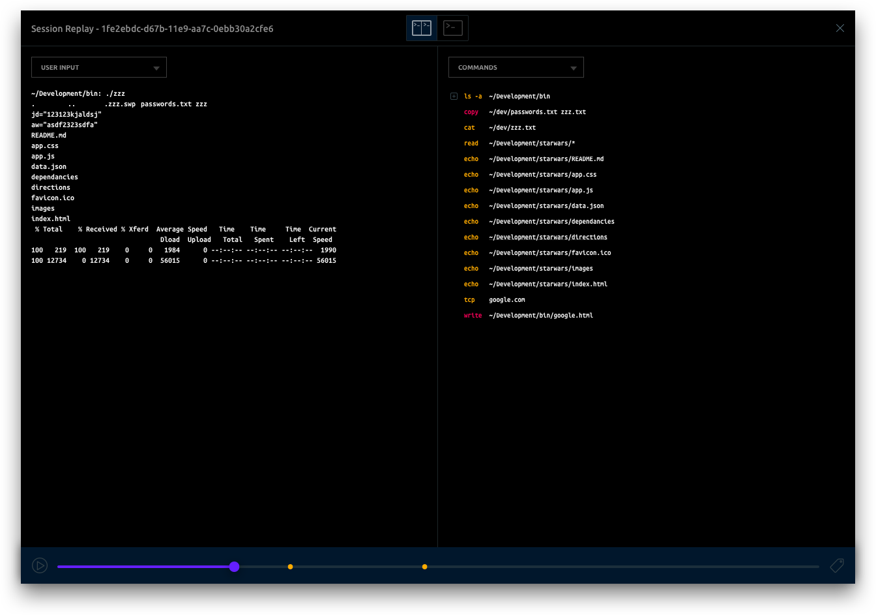Select the copy passwords.txt command
876x615 pixels.
[x=524, y=112]
